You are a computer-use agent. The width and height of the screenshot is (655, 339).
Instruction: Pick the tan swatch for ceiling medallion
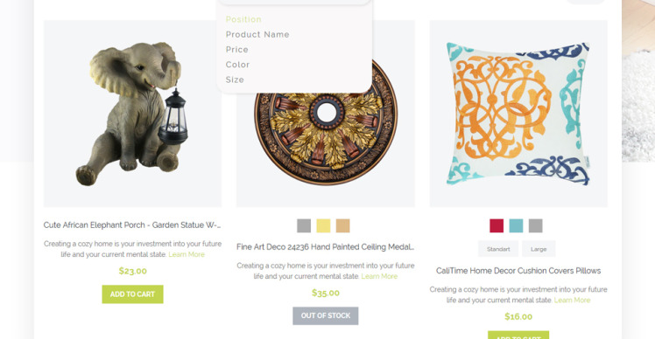coord(343,225)
